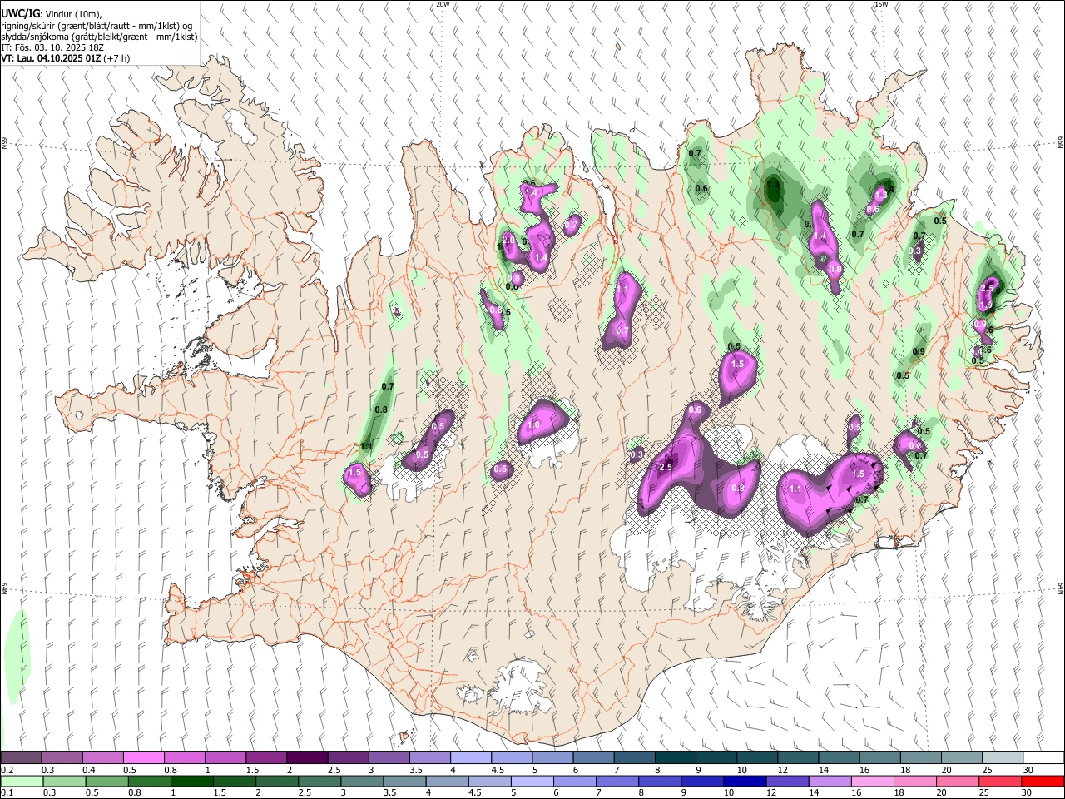Click the lower row swatch between 2 and 2.5
Screen dimensions: 1065x799
coord(276,781)
